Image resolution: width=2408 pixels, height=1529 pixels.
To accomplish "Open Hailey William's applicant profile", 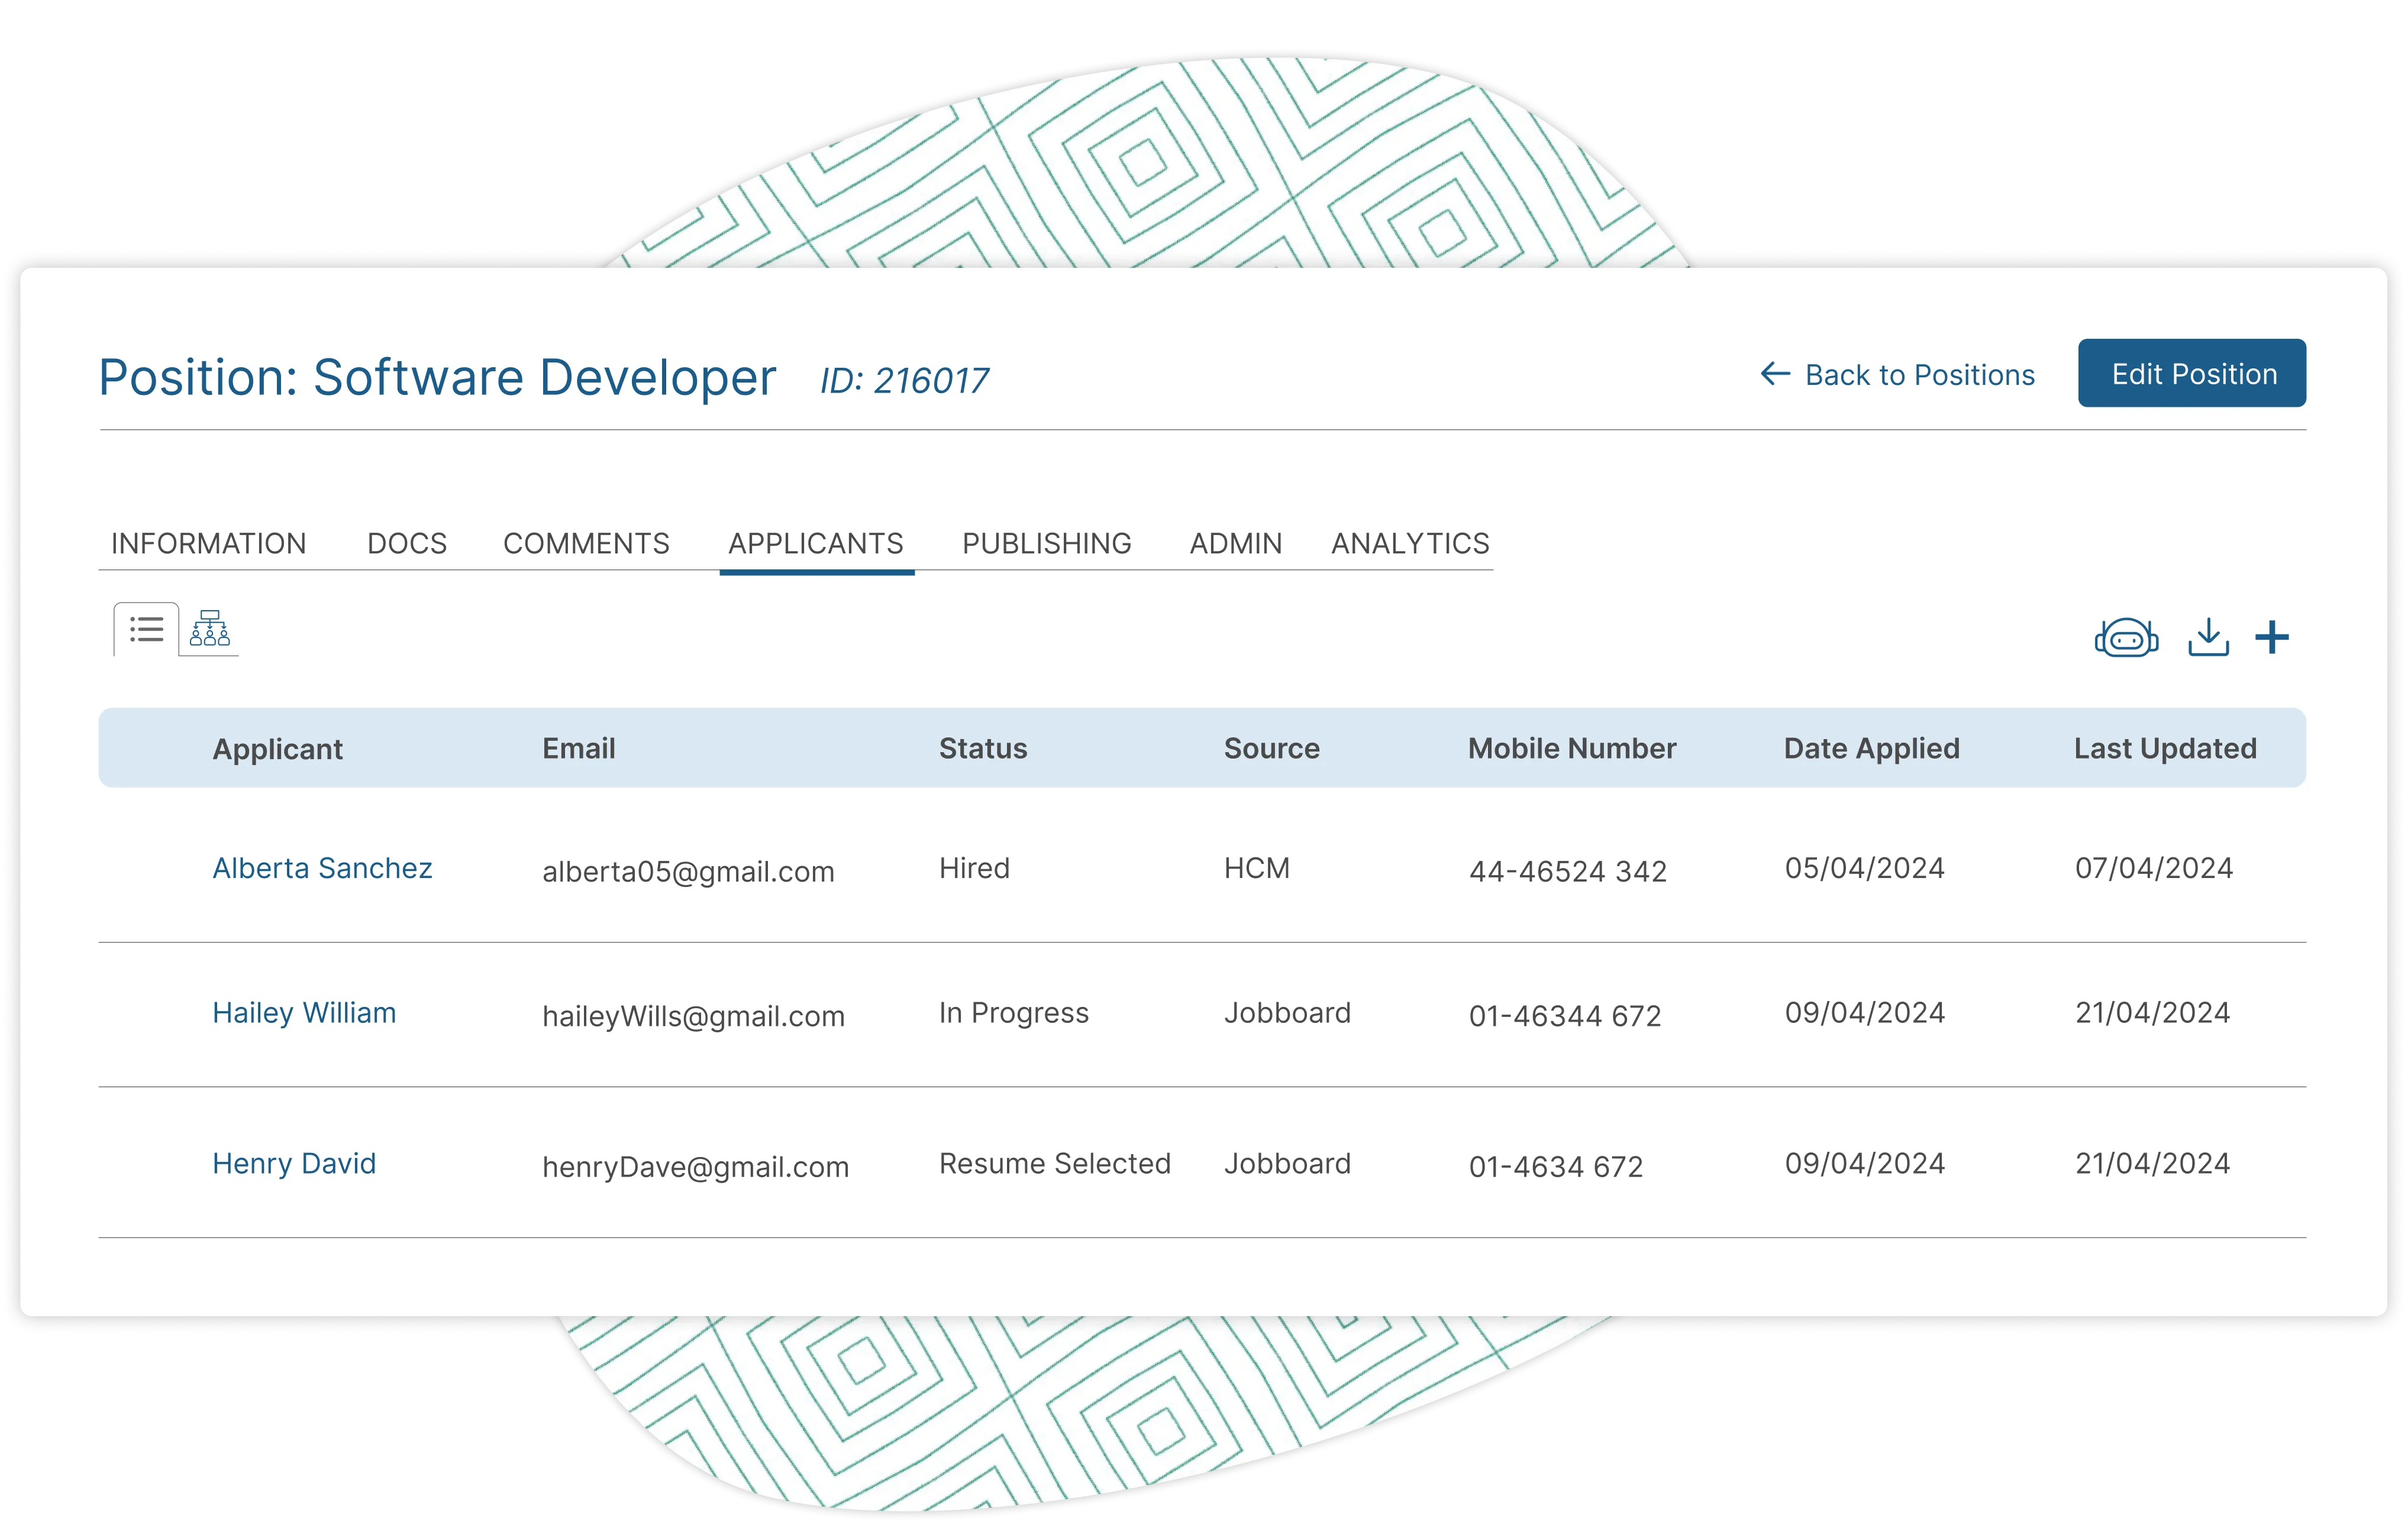I will (304, 1013).
